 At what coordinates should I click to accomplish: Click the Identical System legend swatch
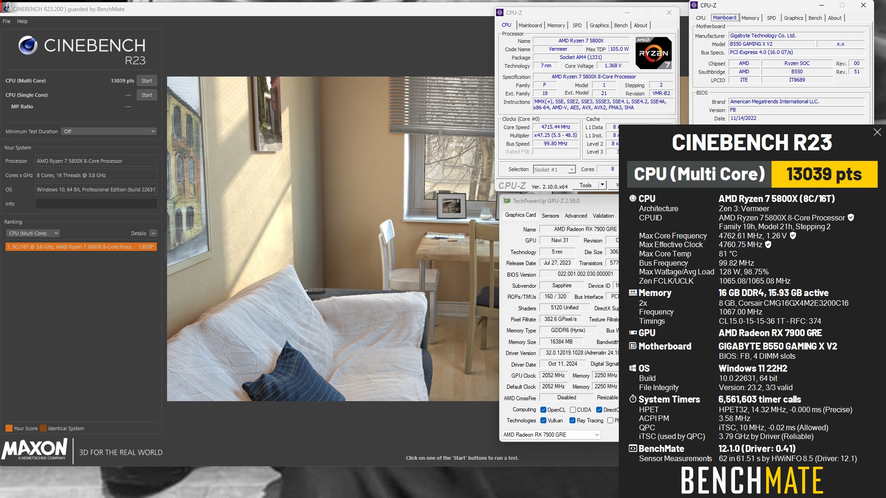[43, 428]
